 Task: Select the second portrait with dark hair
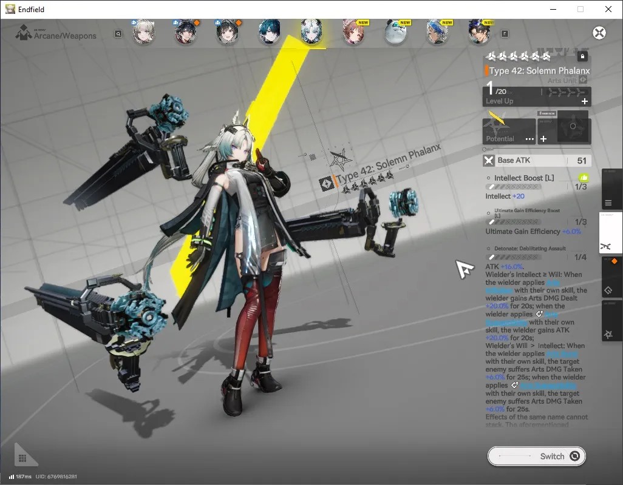pos(186,32)
